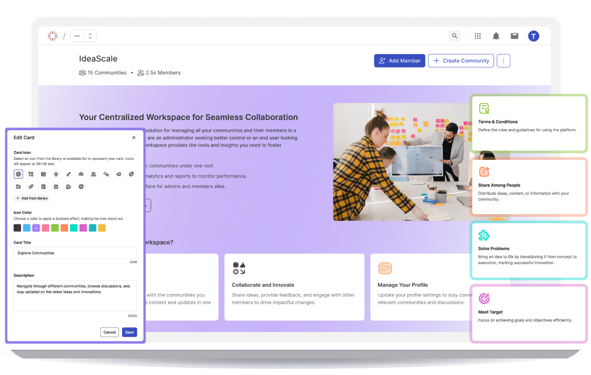The image size is (591, 375).
Task: Pick the megaphone icon as the card icon
Action: pos(119,174)
